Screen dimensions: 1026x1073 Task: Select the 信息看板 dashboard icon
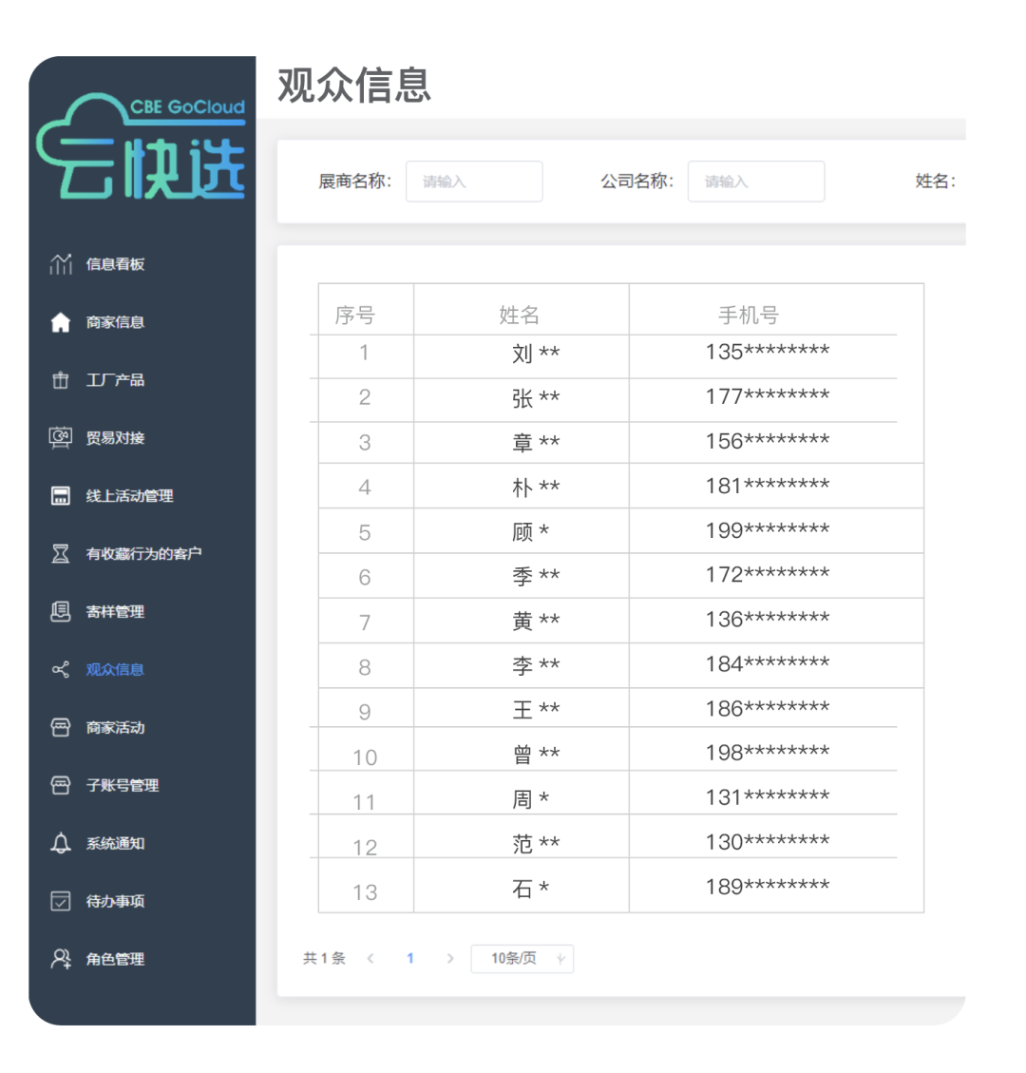pos(62,264)
